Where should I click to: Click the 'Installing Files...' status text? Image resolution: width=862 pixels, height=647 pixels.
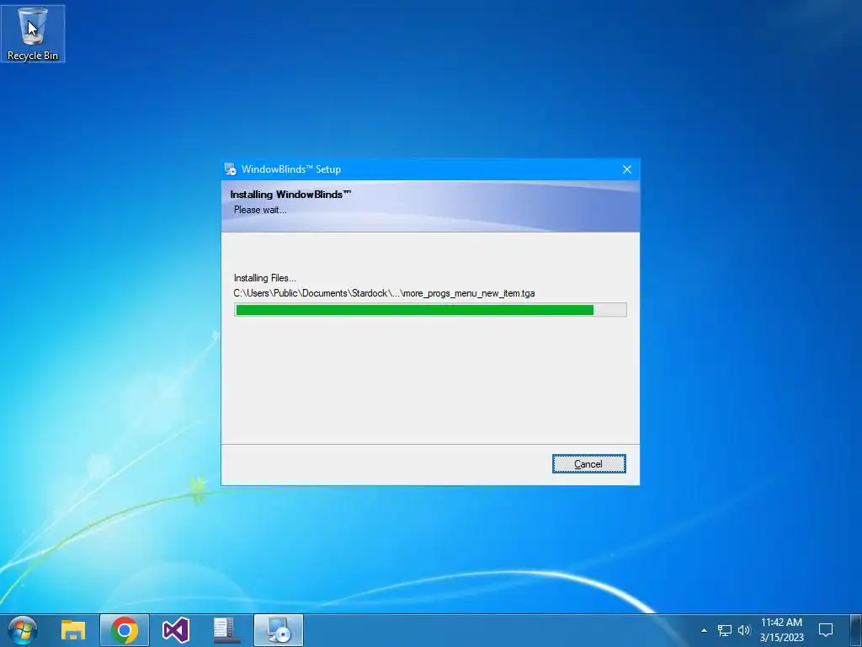[x=265, y=278]
